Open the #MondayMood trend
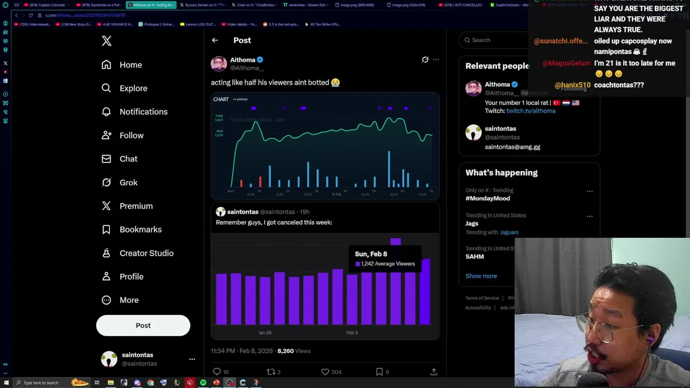The image size is (690, 388). [488, 198]
